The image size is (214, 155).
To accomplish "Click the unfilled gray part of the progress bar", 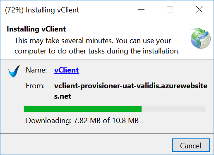I will coord(174,109).
